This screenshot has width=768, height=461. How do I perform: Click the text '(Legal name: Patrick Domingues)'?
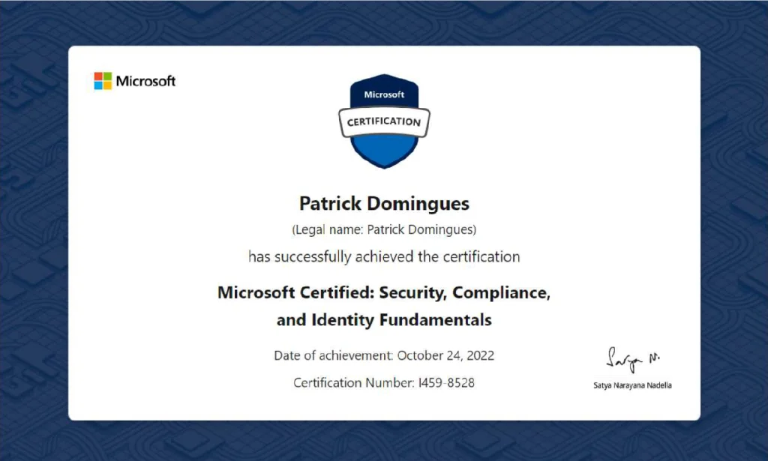click(384, 229)
